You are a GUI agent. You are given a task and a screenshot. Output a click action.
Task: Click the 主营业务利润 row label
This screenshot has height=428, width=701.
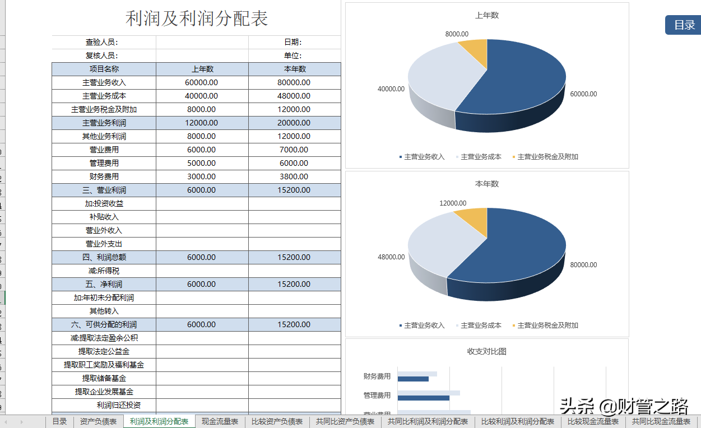(104, 123)
